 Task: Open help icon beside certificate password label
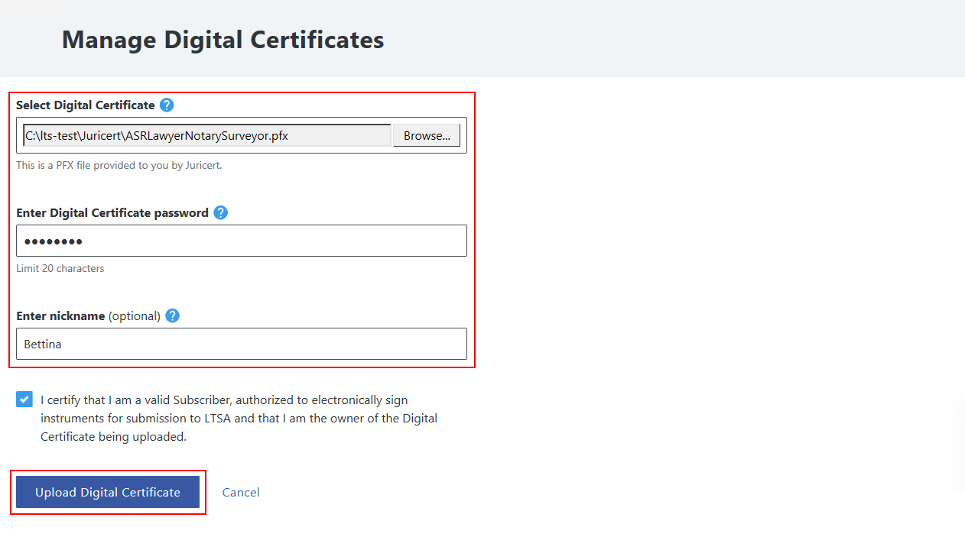pyautogui.click(x=221, y=212)
